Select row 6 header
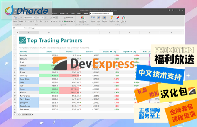 [x=15, y=55]
